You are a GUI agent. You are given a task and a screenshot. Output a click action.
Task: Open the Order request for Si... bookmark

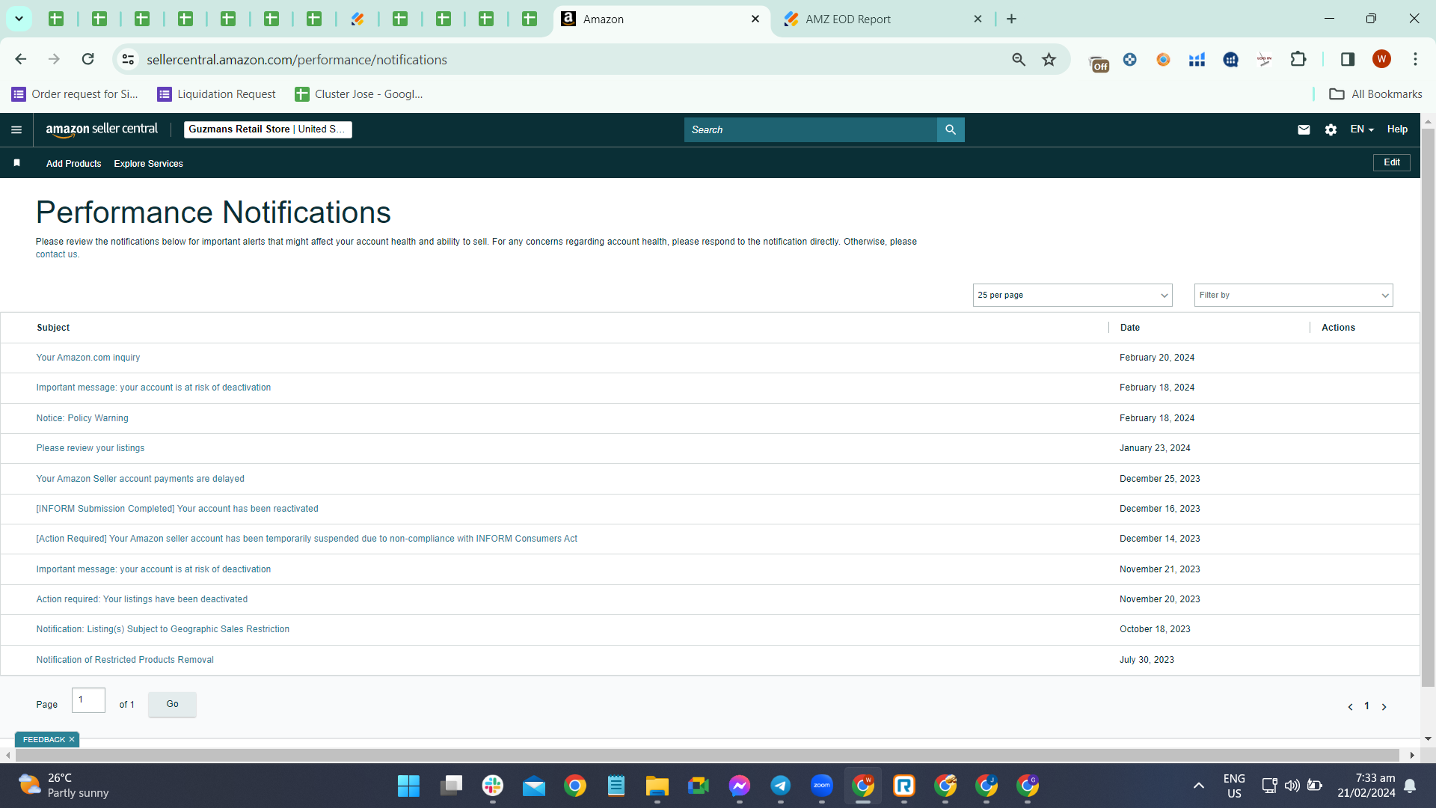pyautogui.click(x=75, y=94)
